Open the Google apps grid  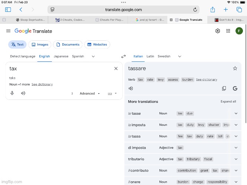228,31
